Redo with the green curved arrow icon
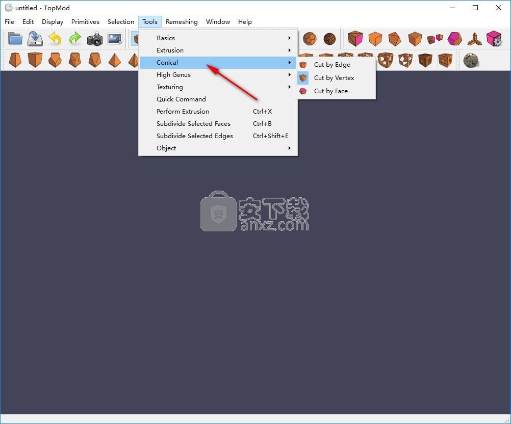This screenshot has width=511, height=424. tap(75, 38)
